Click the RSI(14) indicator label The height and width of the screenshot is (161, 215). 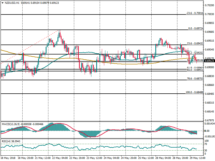point(6,141)
